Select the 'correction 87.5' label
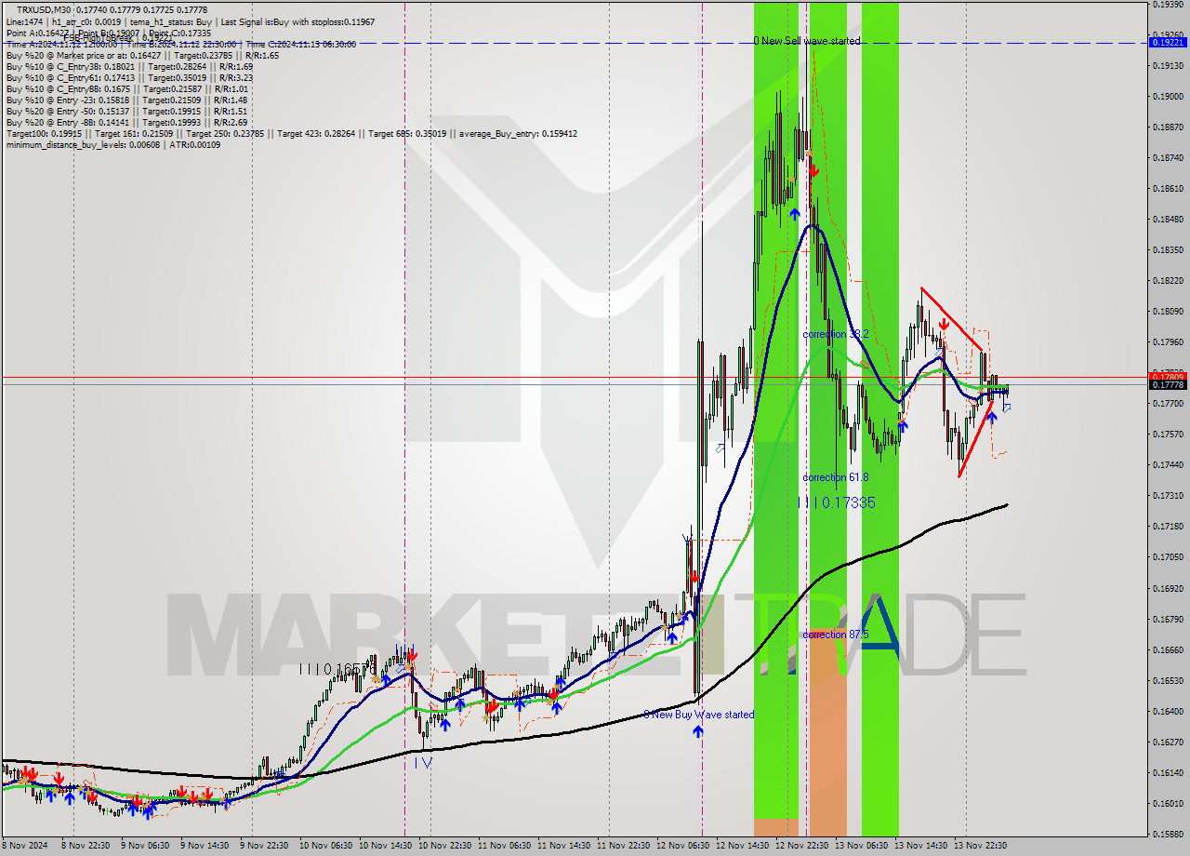The height and width of the screenshot is (856, 1190). click(836, 635)
